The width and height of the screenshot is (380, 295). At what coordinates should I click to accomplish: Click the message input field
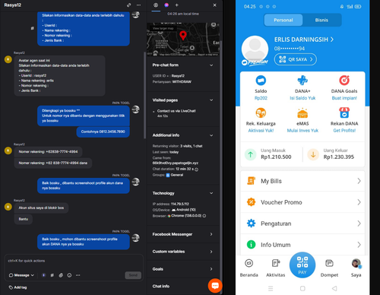click(74, 261)
